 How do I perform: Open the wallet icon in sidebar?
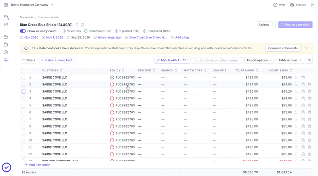(x=6, y=44)
